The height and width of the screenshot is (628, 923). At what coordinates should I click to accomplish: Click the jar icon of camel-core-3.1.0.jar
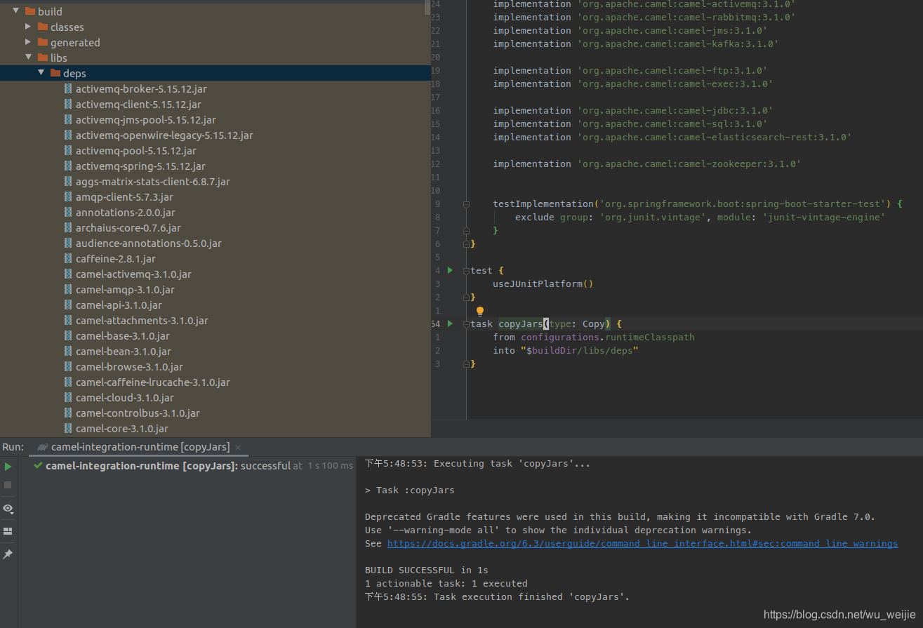point(68,428)
